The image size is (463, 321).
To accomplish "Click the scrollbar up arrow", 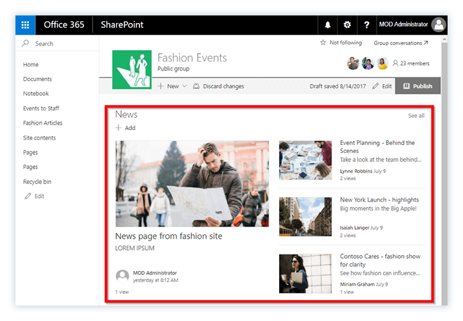I will coord(444,39).
